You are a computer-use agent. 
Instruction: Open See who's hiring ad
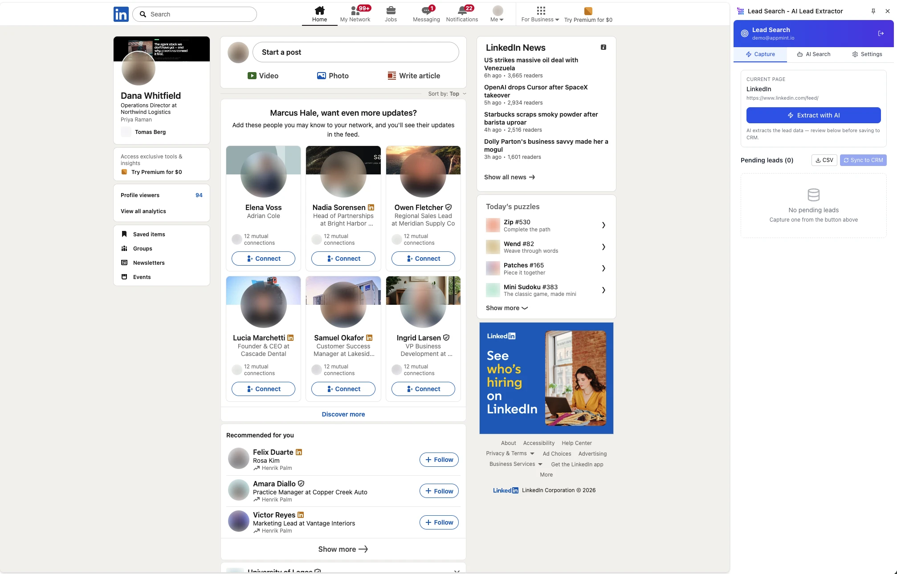coord(546,378)
